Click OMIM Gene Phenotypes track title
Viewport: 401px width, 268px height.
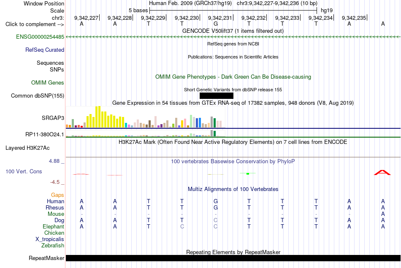(233, 77)
